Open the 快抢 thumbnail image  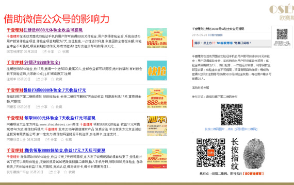click(157, 70)
